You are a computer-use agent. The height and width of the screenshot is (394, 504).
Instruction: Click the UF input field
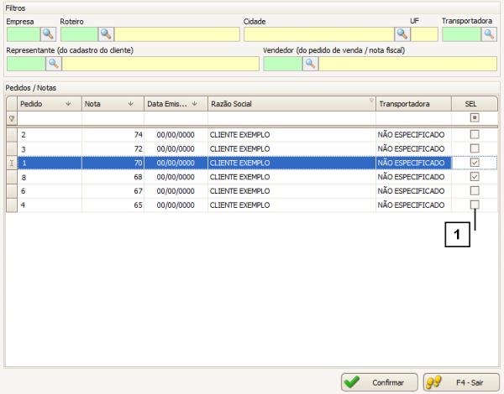pyautogui.click(x=424, y=34)
